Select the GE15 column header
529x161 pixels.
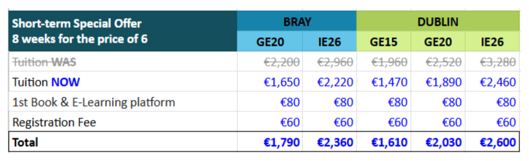pos(383,42)
